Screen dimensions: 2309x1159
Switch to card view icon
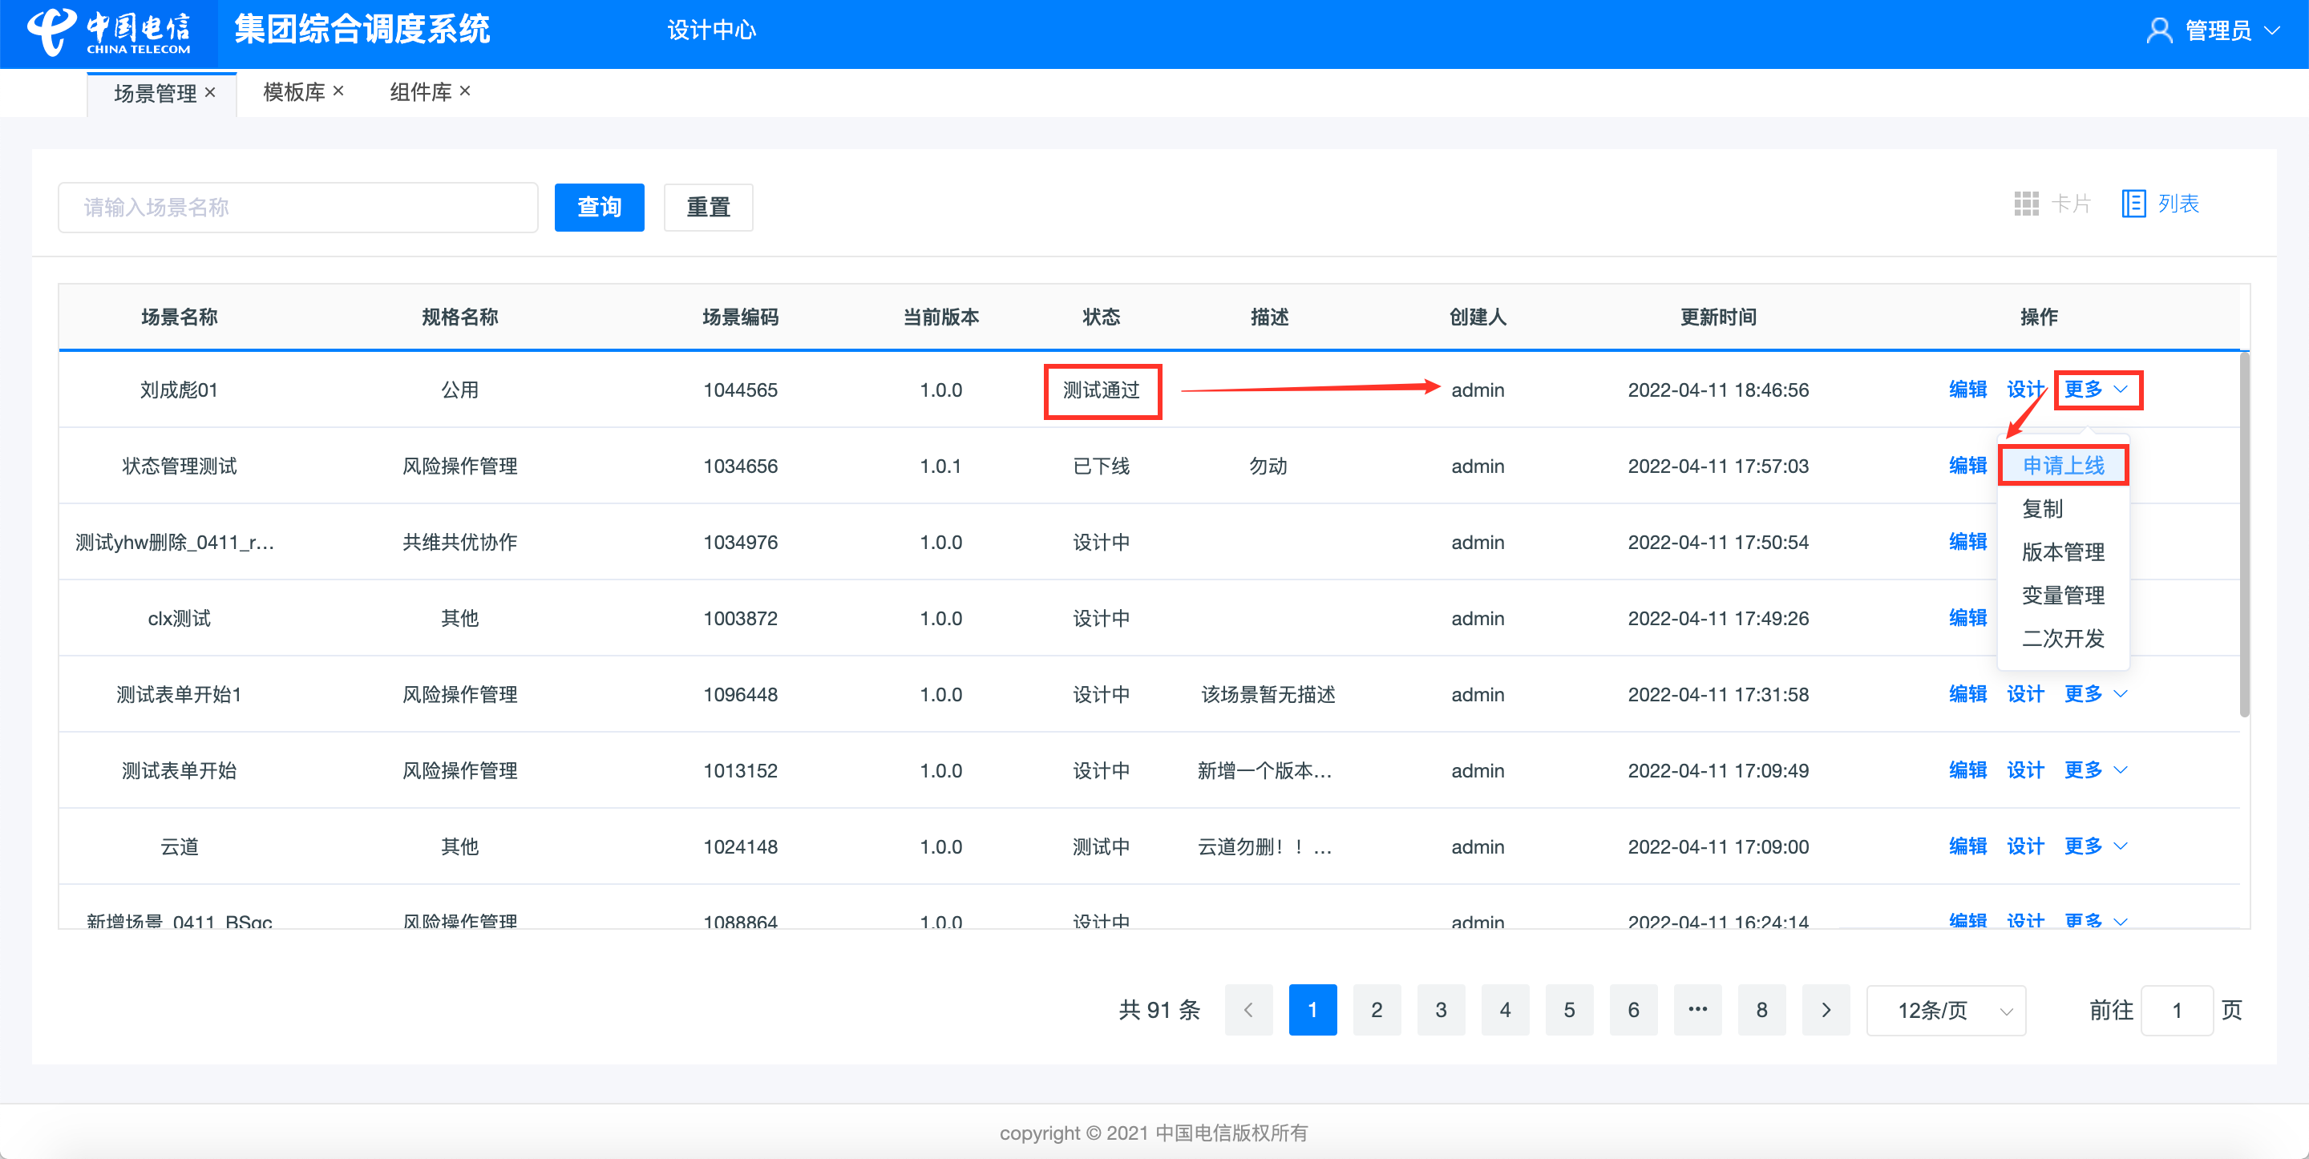pyautogui.click(x=2026, y=204)
